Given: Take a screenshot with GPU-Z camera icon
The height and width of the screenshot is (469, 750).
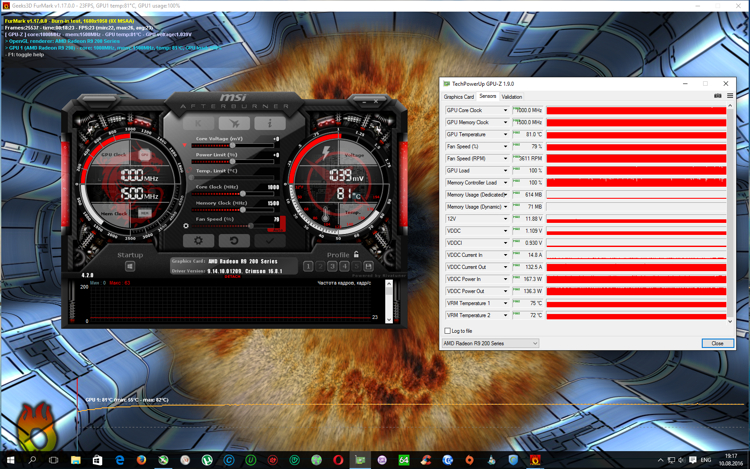Looking at the screenshot, I should pos(717,96).
